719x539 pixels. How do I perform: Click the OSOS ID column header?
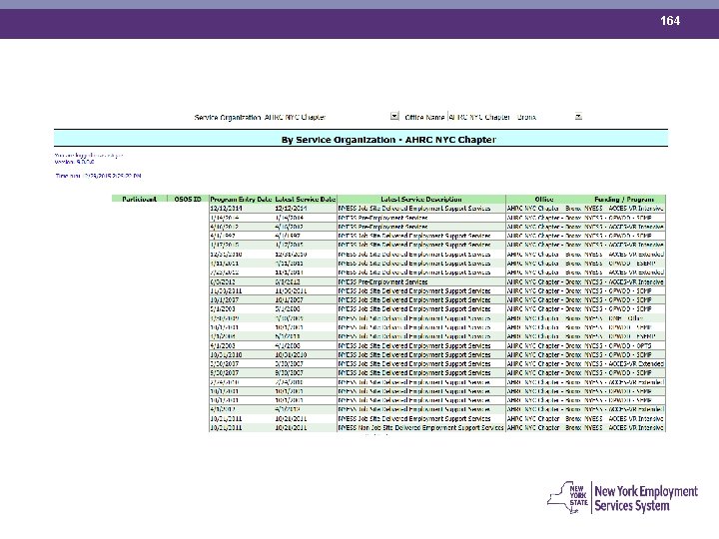pyautogui.click(x=188, y=199)
